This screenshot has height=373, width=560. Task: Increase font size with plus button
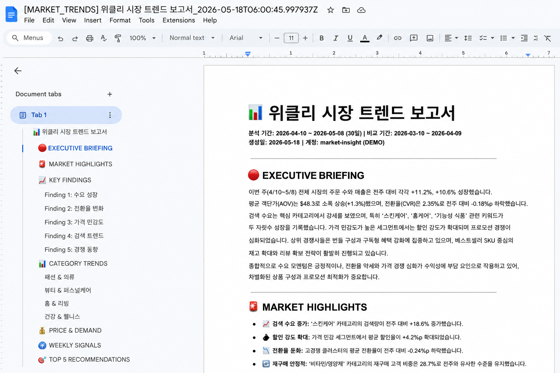pos(305,38)
